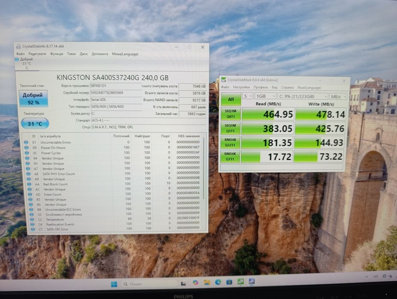
Task: Click the SMART attribute list scrollbar
Action: (x=204, y=169)
